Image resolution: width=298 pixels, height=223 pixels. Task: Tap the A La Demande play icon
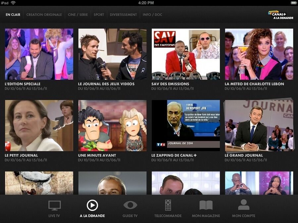92,205
